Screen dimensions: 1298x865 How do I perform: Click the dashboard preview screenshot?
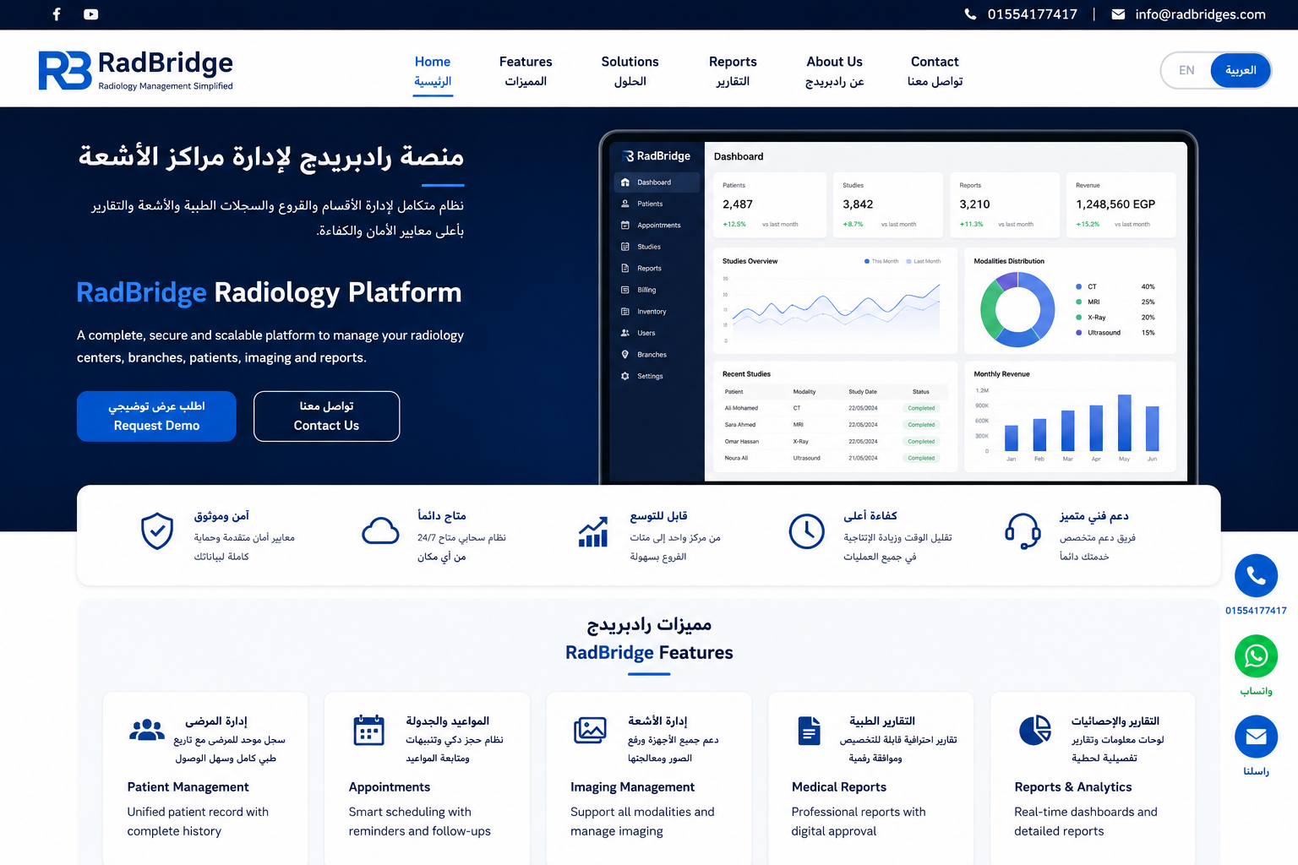pyautogui.click(x=898, y=309)
